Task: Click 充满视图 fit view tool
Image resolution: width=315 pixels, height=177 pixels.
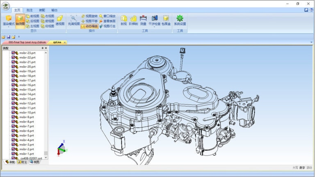Action: (74, 20)
